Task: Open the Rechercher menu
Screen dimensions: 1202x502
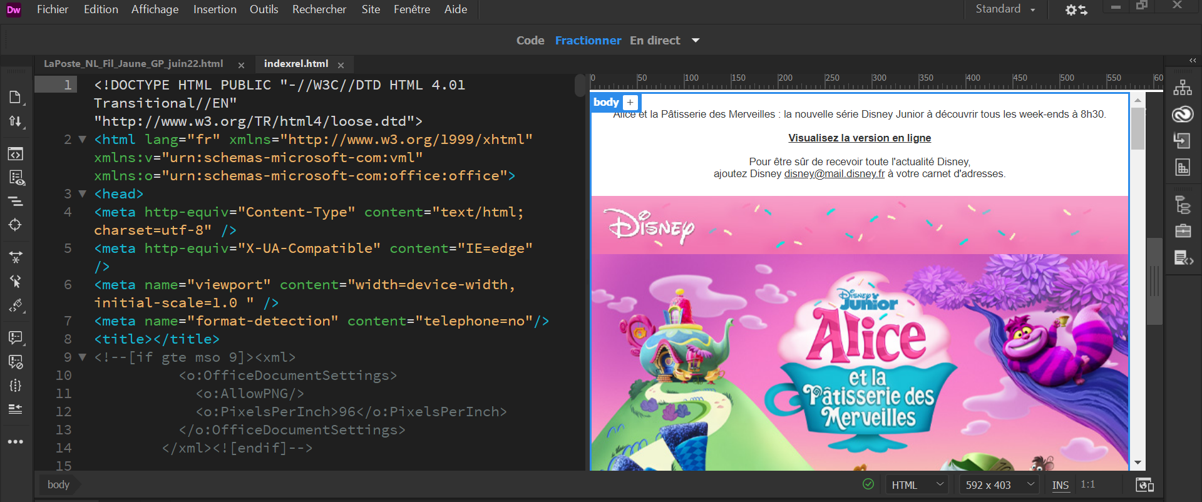Action: (x=319, y=9)
